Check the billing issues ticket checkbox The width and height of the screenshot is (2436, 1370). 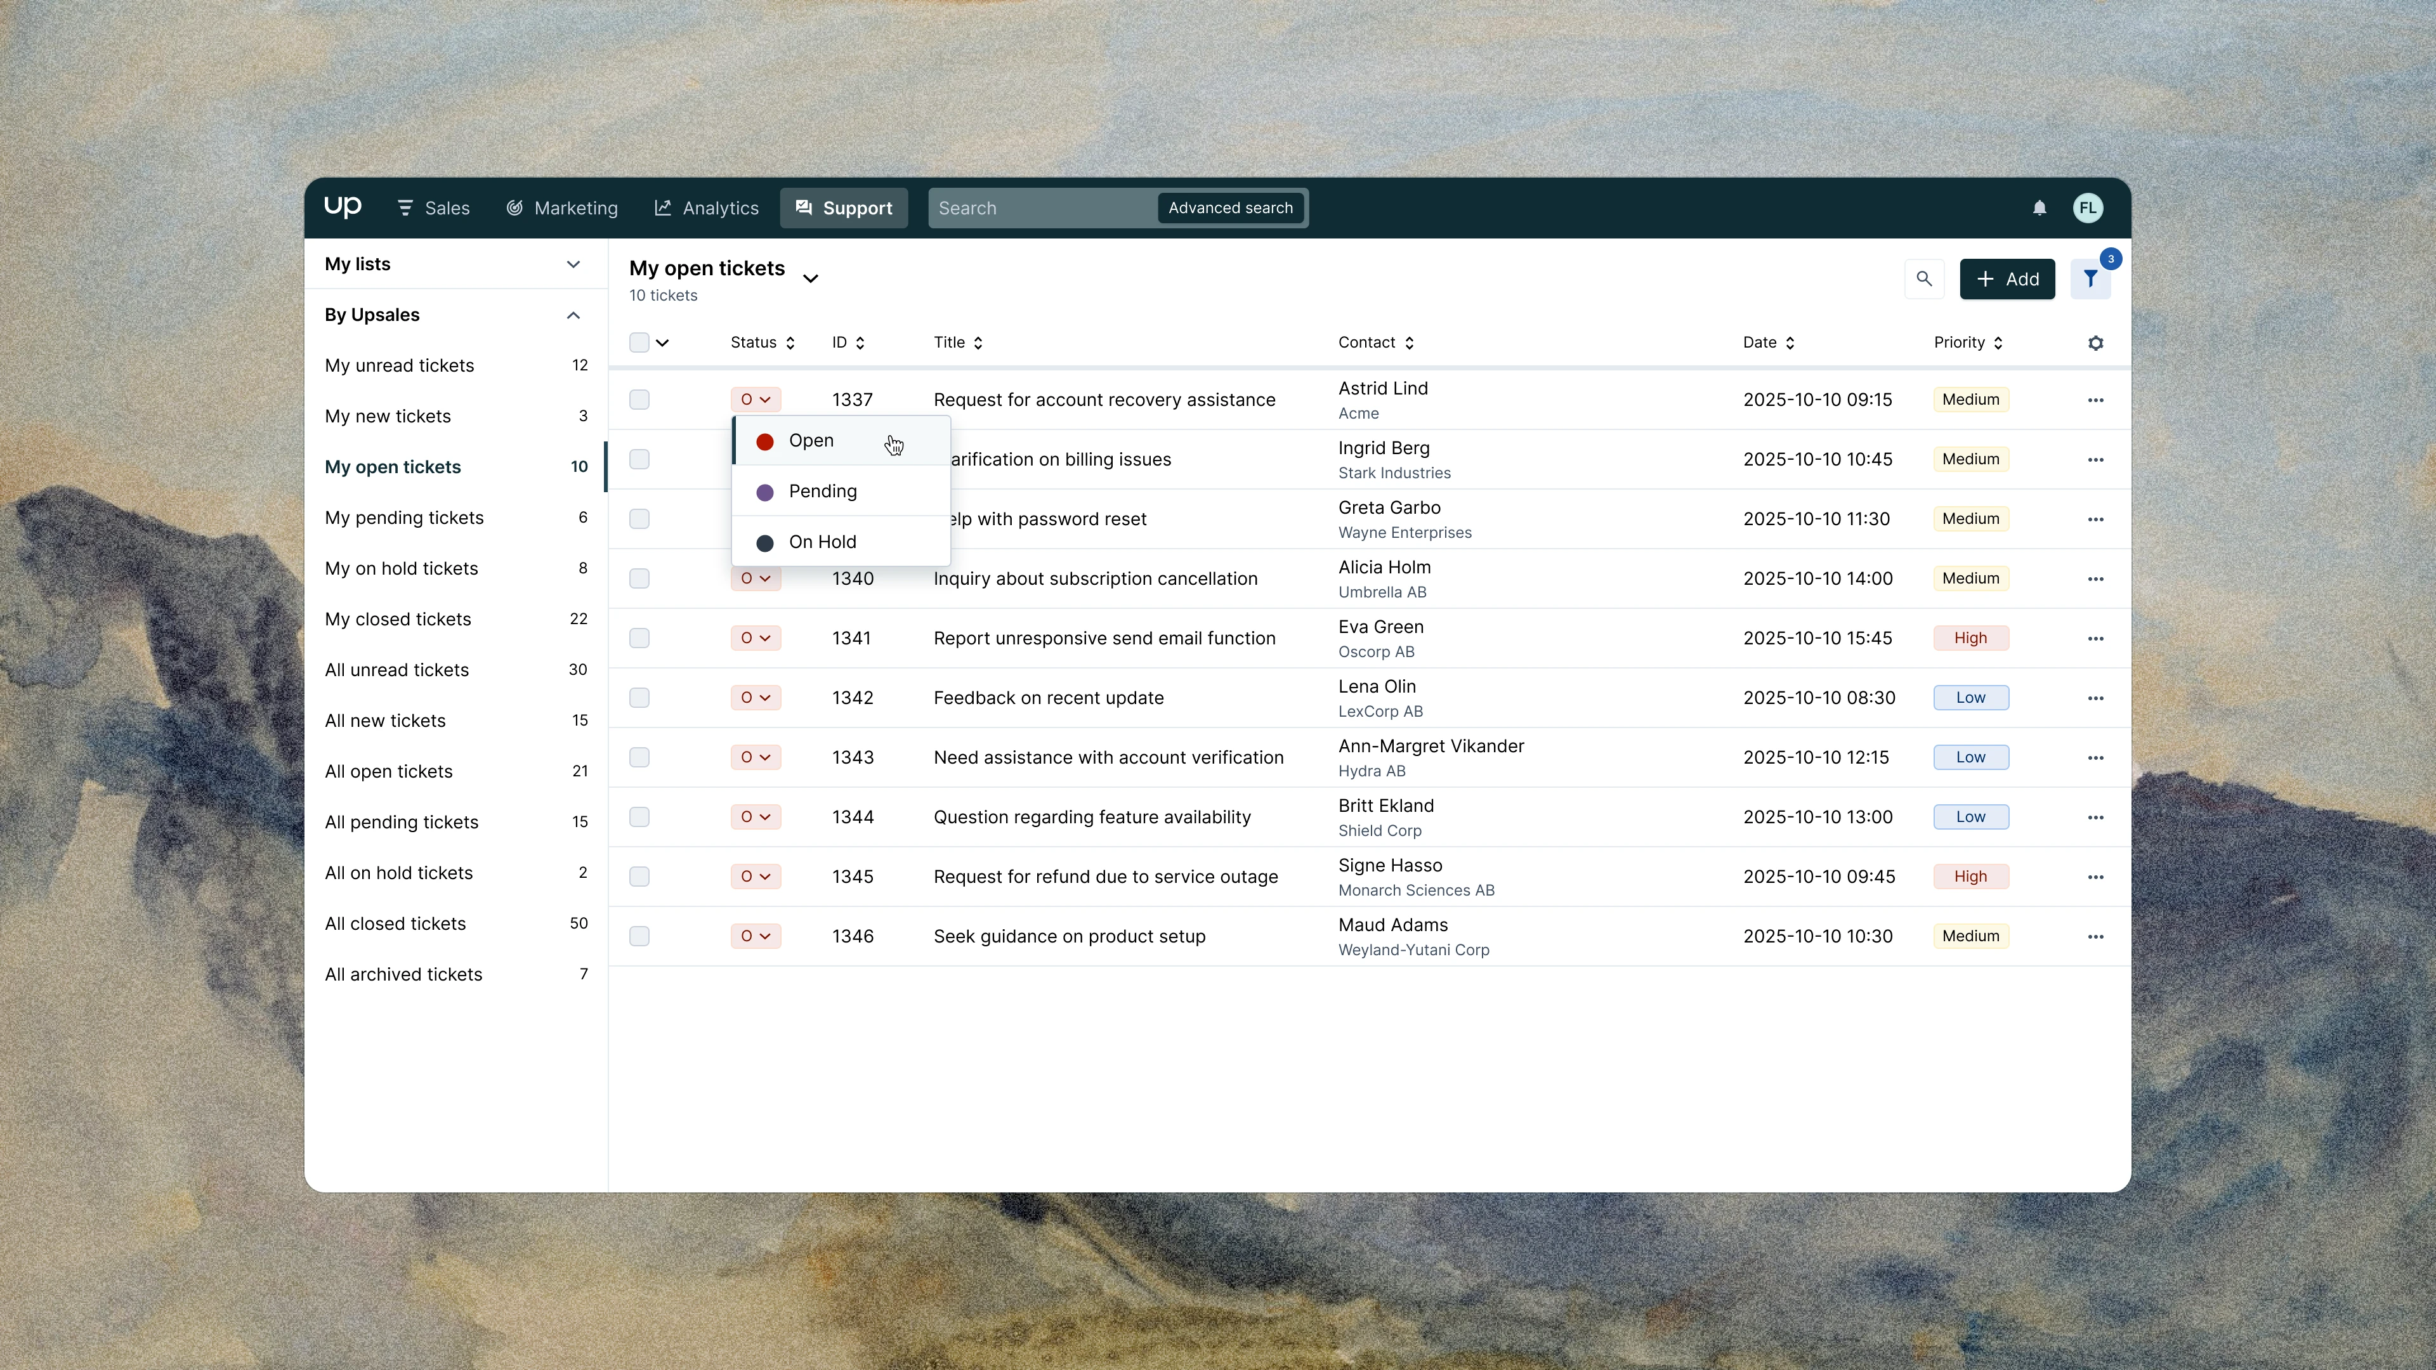[639, 459]
